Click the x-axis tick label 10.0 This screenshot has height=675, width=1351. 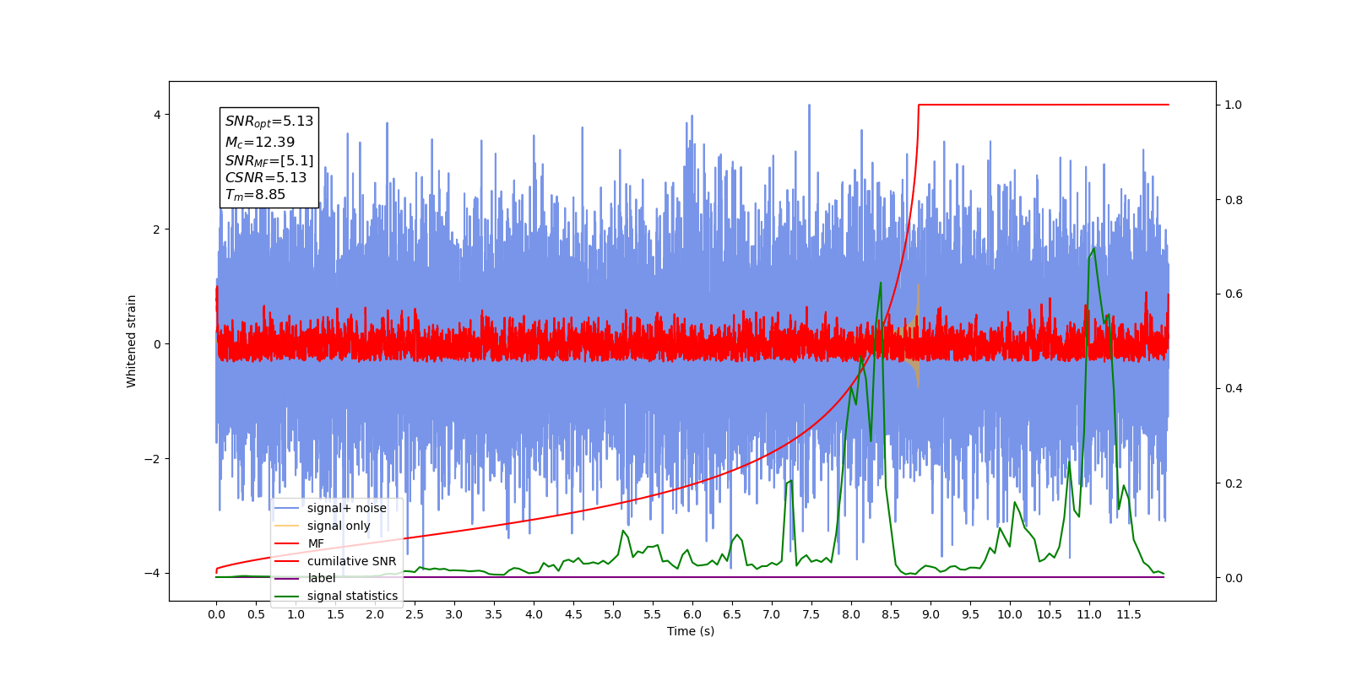(1010, 614)
